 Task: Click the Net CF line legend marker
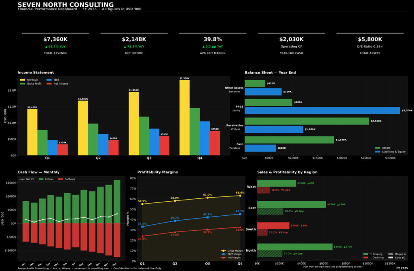click(24, 179)
